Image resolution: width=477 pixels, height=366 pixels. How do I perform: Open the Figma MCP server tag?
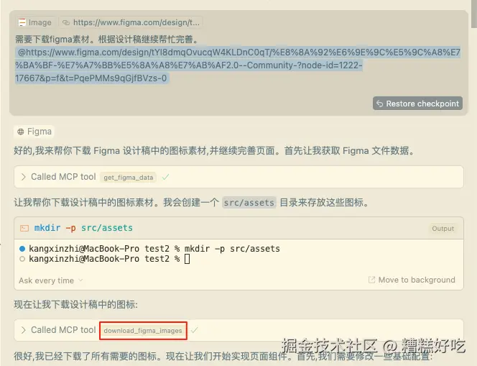click(x=34, y=132)
